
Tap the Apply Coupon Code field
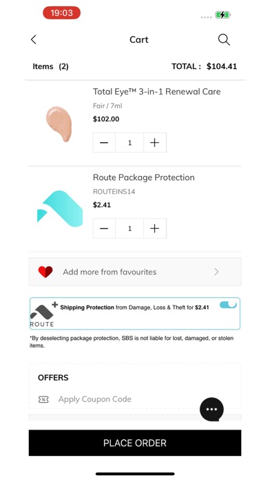pos(95,399)
